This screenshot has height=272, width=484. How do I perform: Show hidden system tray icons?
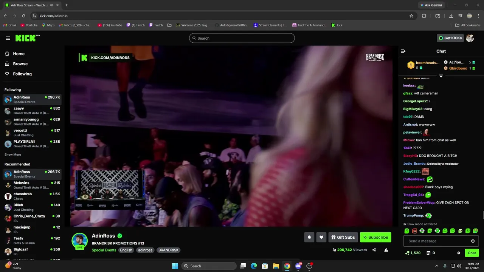(437, 266)
